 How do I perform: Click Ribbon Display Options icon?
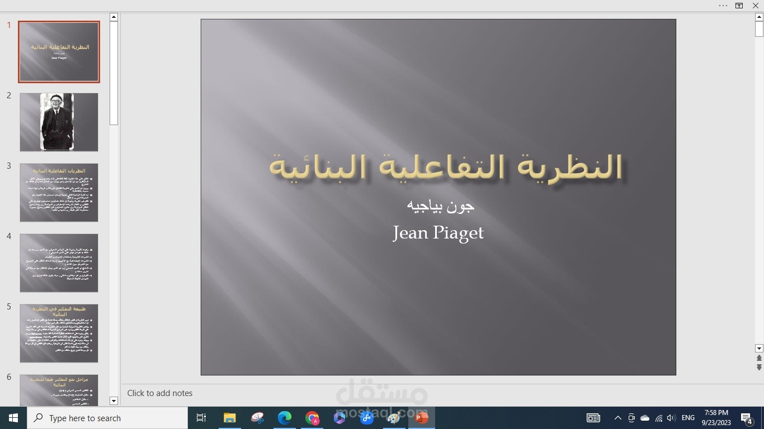click(x=739, y=6)
